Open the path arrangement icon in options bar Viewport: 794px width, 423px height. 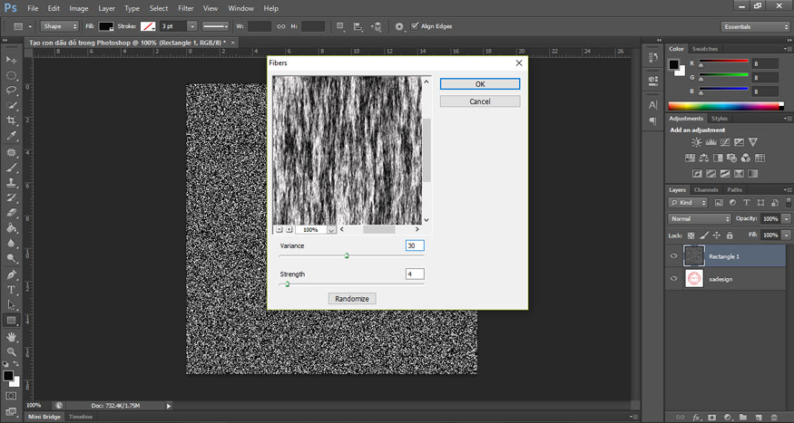(376, 26)
